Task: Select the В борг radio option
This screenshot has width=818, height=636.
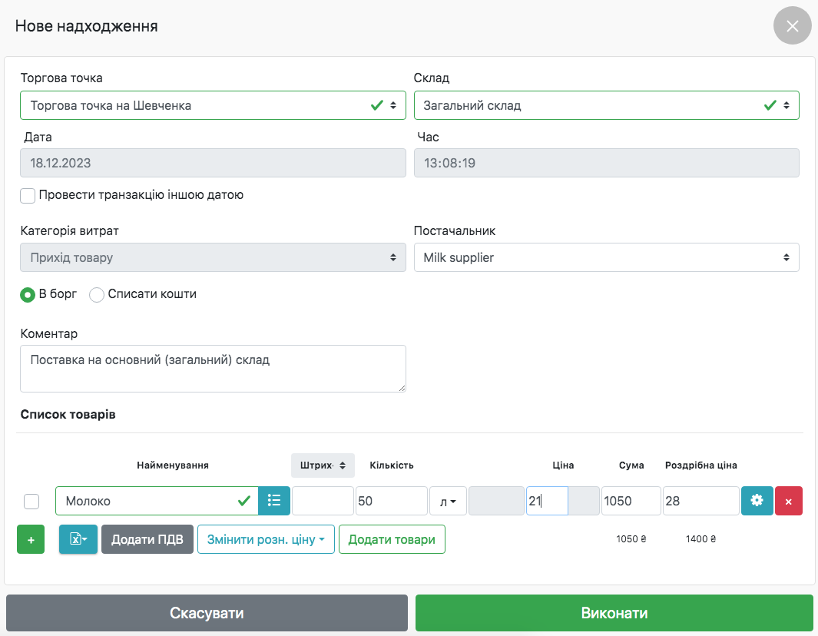Action: [x=28, y=294]
